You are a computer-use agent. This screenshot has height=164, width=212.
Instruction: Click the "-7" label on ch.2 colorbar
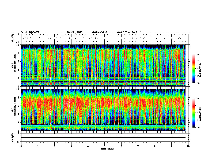click(x=198, y=106)
